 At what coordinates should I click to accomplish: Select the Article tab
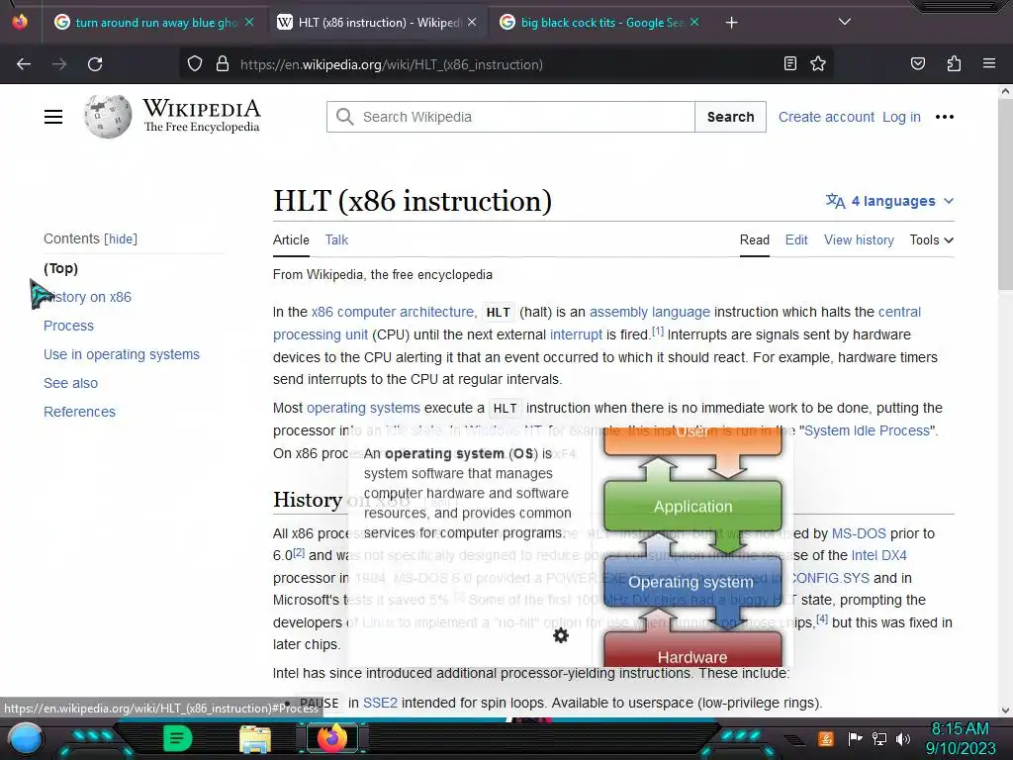click(x=291, y=239)
